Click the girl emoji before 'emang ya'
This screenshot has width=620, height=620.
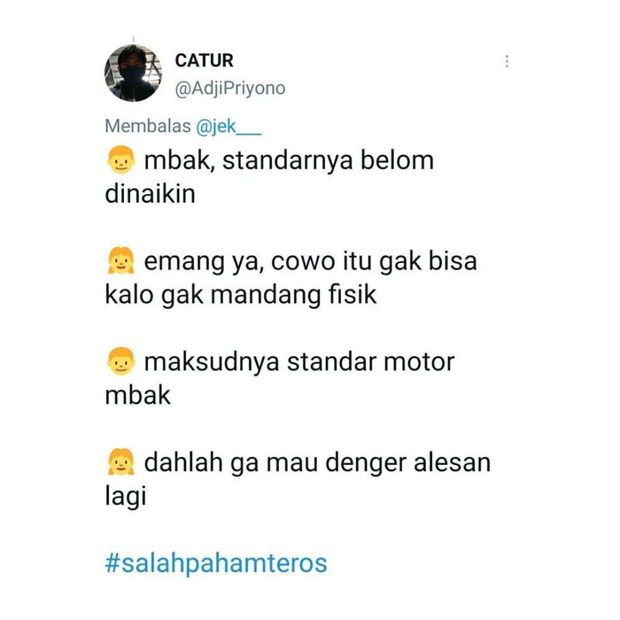point(121,260)
